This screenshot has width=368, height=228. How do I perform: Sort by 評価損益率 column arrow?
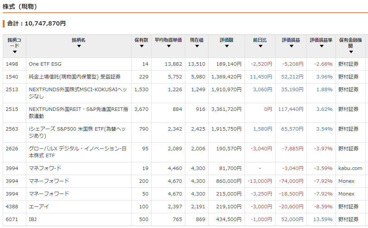322,46
